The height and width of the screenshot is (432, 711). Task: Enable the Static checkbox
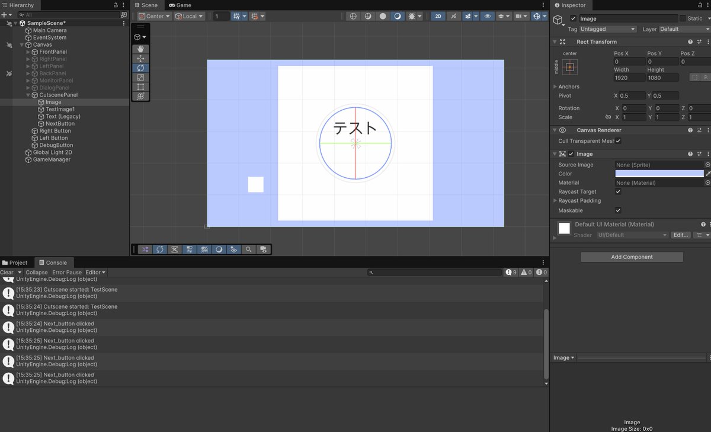pos(683,18)
